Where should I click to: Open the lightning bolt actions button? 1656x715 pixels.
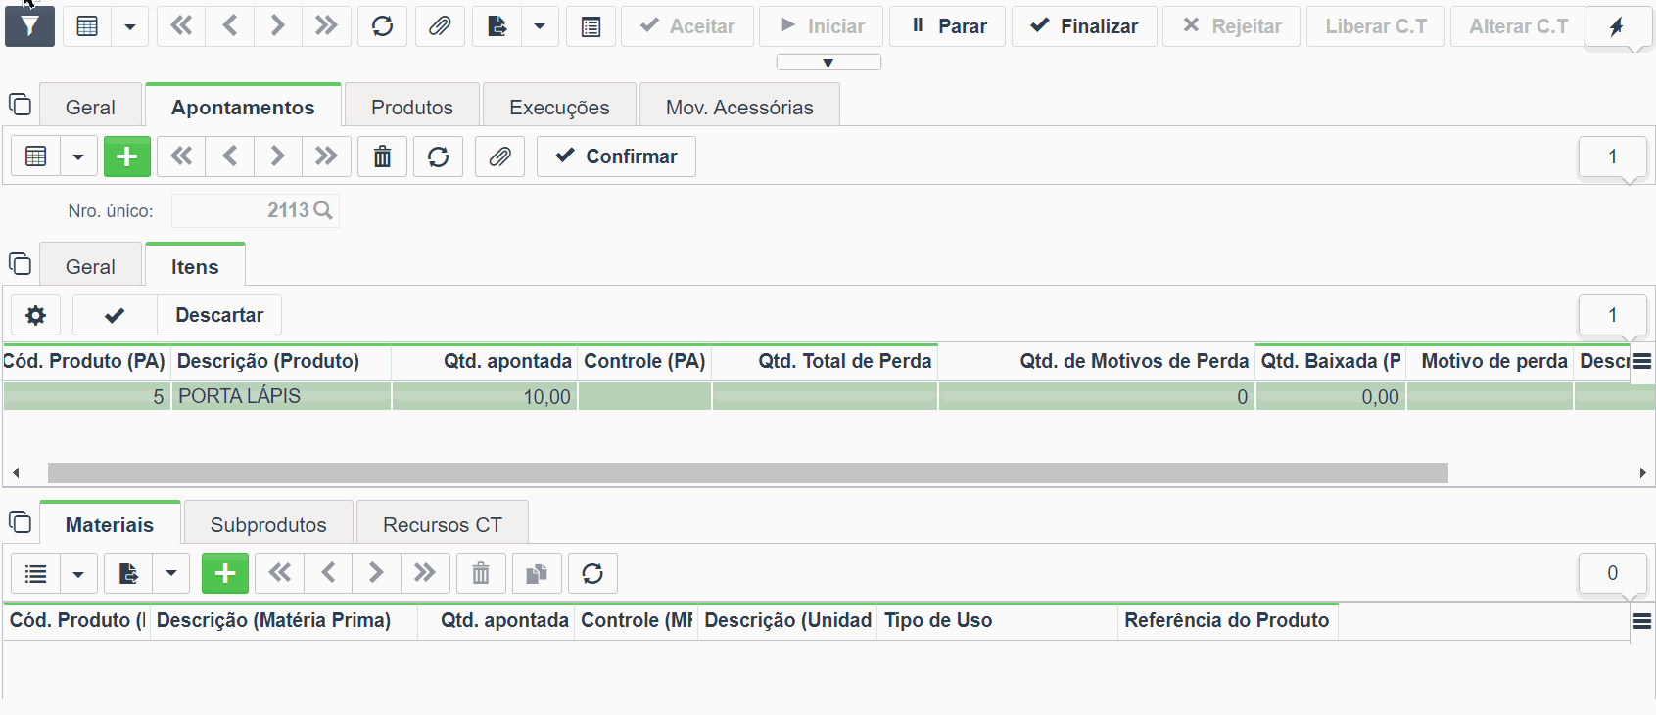pyautogui.click(x=1617, y=26)
